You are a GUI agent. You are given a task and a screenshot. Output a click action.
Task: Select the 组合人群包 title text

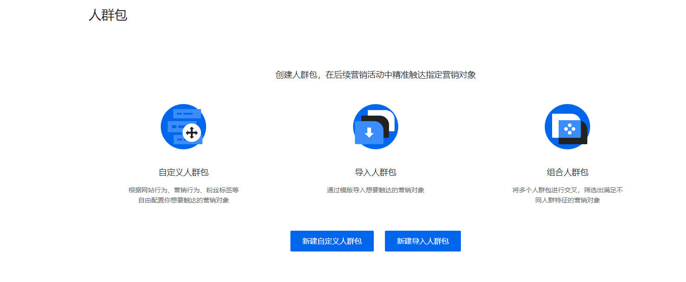click(567, 172)
